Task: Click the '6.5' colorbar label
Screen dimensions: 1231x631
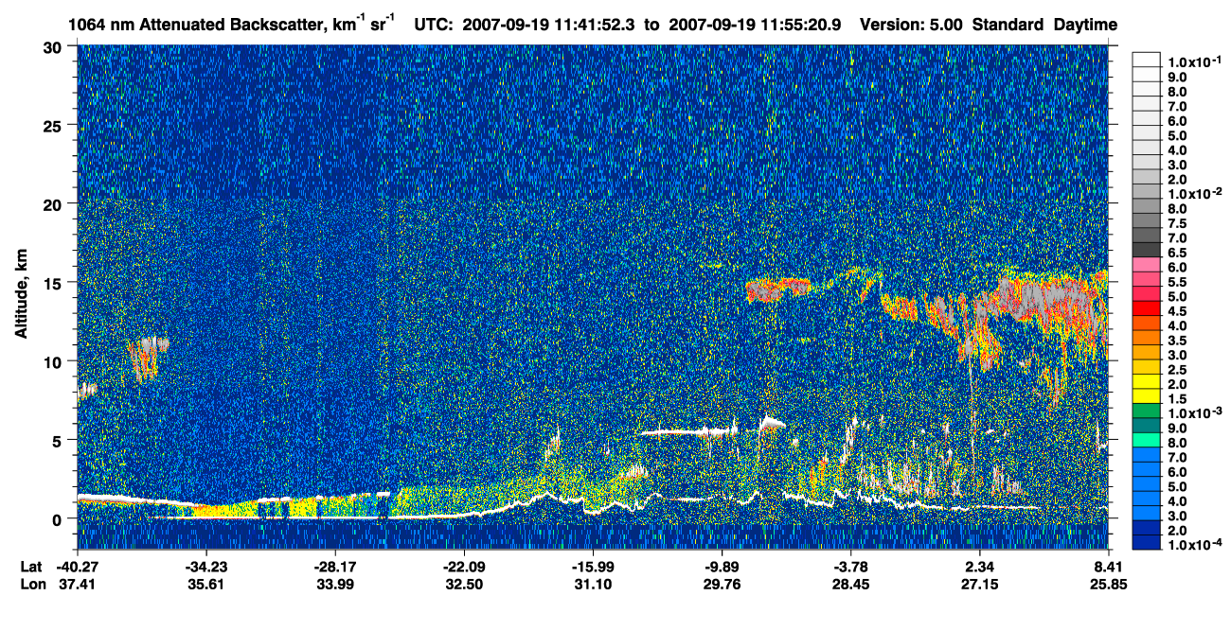Action: (1179, 252)
